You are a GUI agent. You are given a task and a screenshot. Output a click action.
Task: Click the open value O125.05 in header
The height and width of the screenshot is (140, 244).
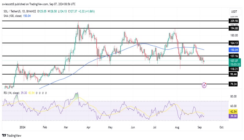tap(41, 11)
